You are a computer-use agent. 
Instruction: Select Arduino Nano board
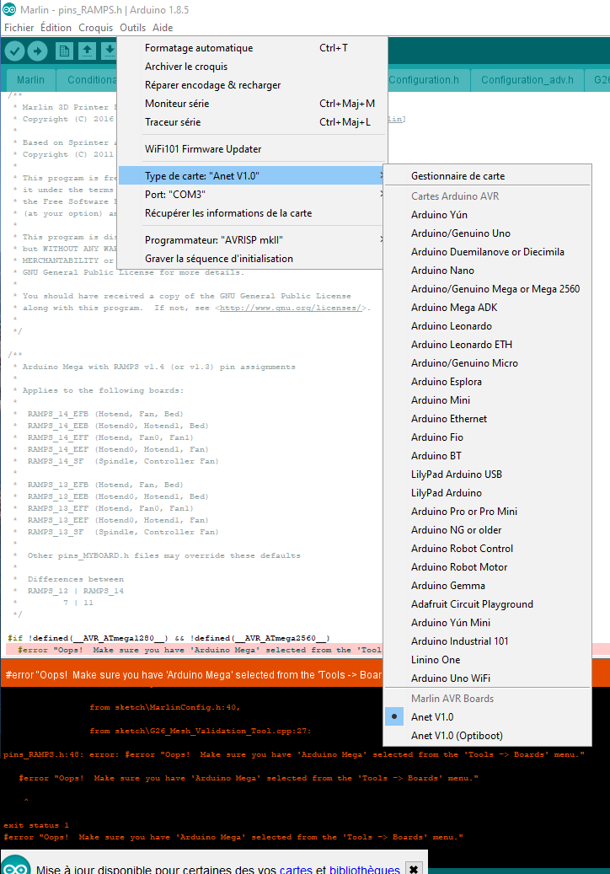click(x=488, y=270)
